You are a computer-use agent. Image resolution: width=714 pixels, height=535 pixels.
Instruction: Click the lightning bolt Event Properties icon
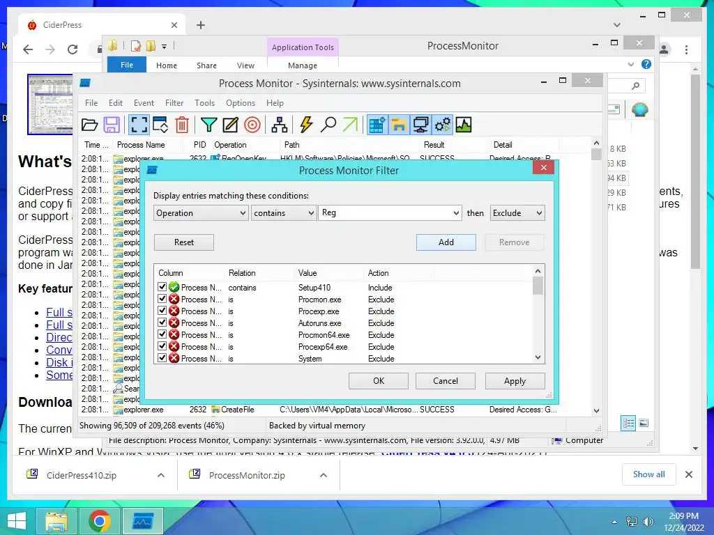point(307,125)
